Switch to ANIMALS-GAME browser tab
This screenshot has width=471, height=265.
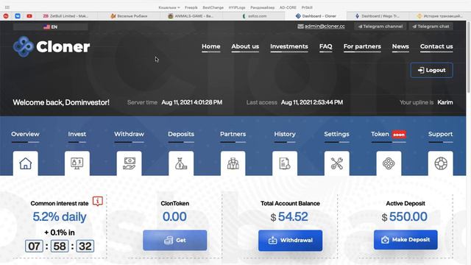click(191, 16)
